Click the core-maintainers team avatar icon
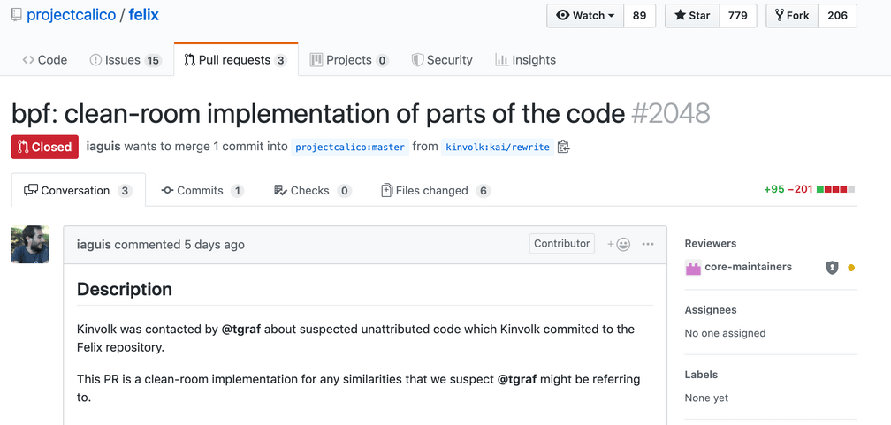Viewport: 891px width, 425px height. click(693, 268)
